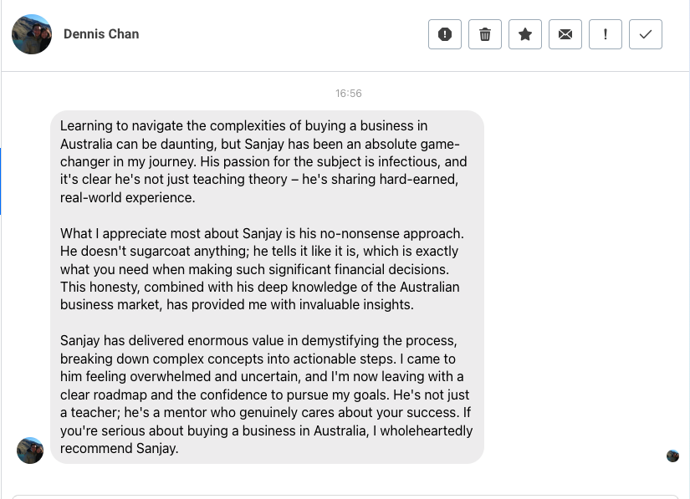The height and width of the screenshot is (499, 690).
Task: Expand the conversation actions toolbar
Action: tap(544, 34)
